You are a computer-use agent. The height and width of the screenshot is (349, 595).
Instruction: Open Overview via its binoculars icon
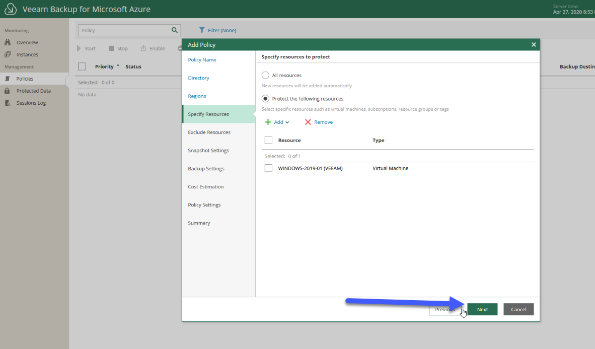click(x=8, y=42)
